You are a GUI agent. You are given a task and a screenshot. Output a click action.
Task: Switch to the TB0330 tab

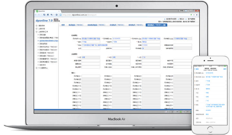tap(117, 25)
